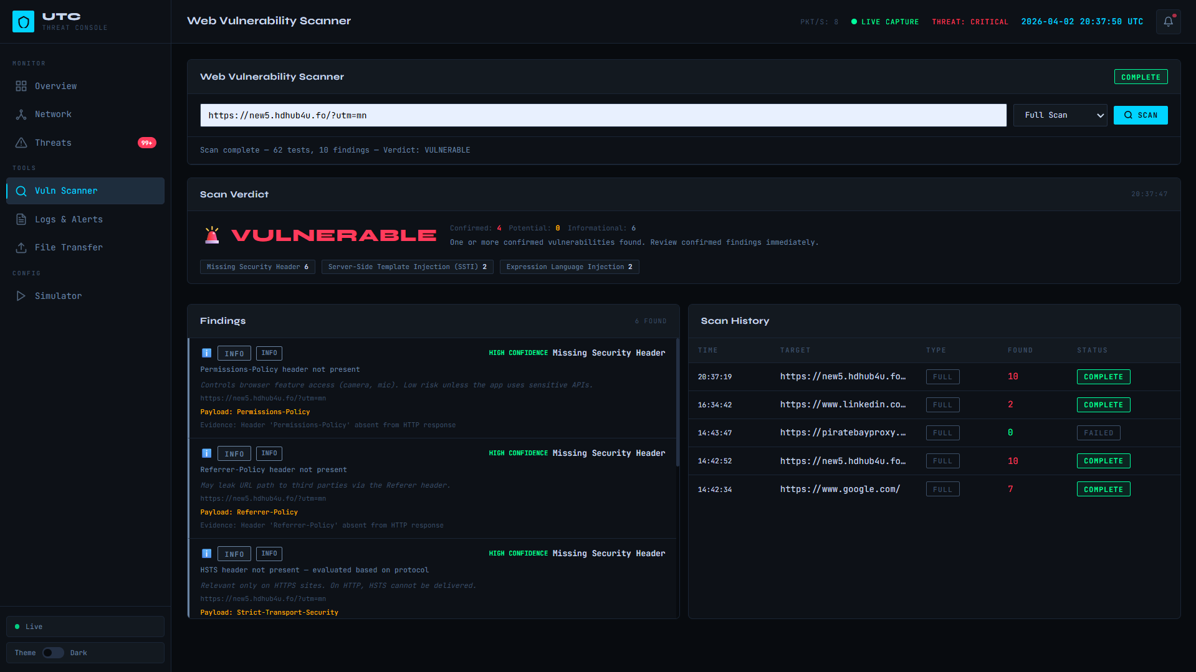
Task: Select the Network icon in sidebar
Action: click(x=21, y=114)
